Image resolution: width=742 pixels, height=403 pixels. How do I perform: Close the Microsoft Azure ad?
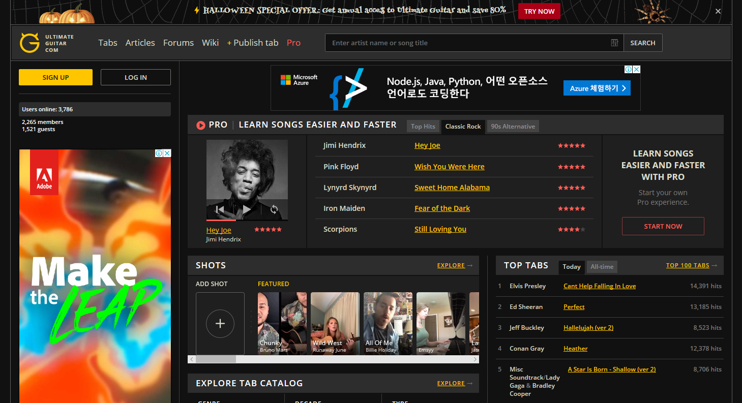pyautogui.click(x=636, y=69)
